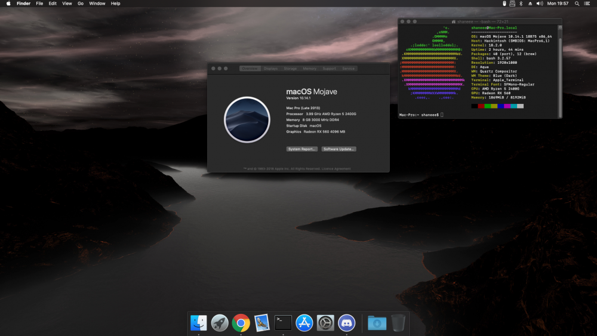Select the Overview tab in About This Mac
Viewport: 597px width, 336px height.
(x=250, y=69)
